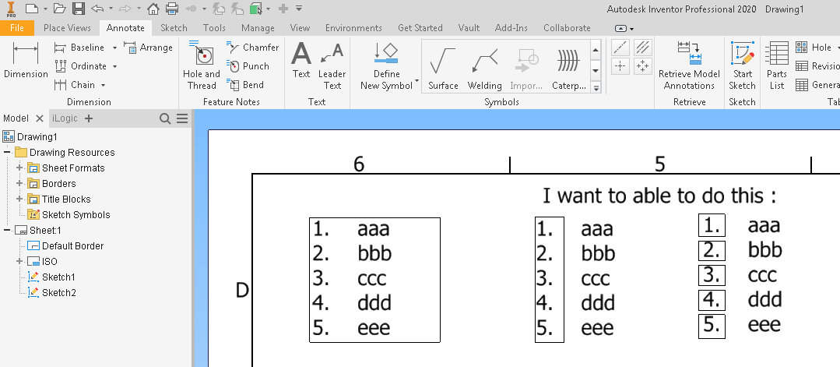Open the Define New Symbol dropdown arrow
The height and width of the screenshot is (367, 840).
pyautogui.click(x=416, y=81)
